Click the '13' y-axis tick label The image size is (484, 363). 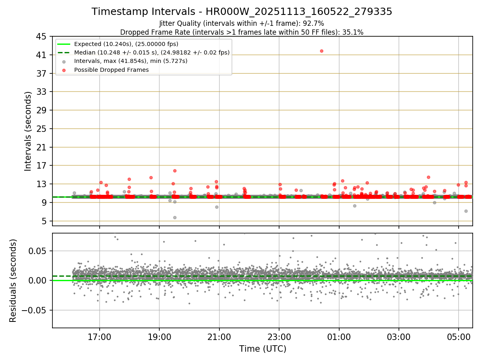[x=42, y=184]
